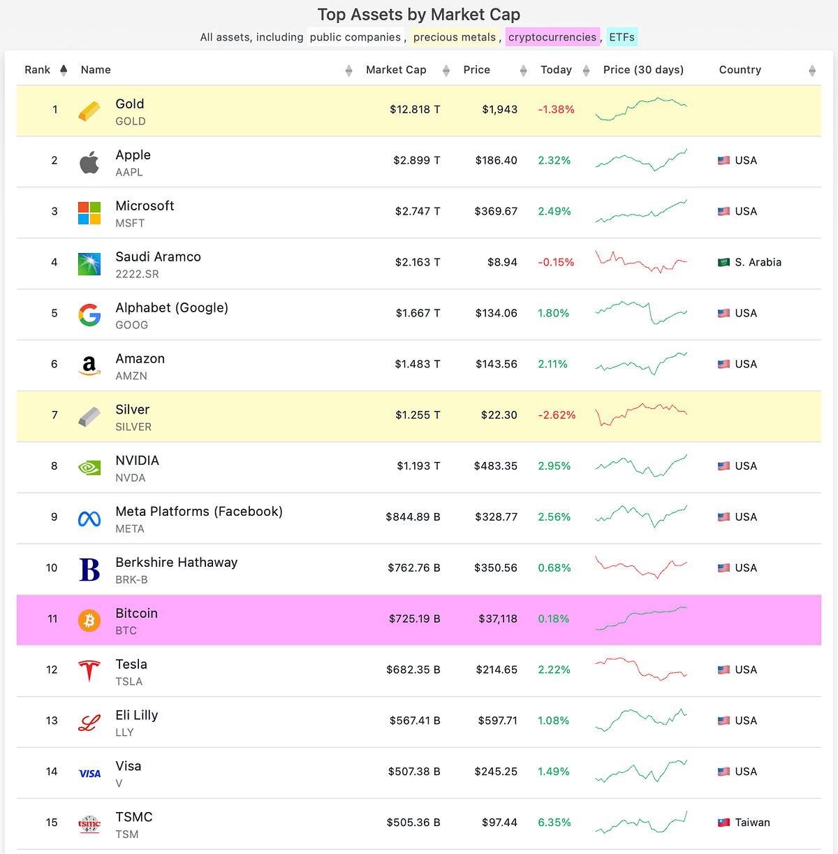Open the Gold asset link
Screen dimensions: 838x854
[x=130, y=104]
